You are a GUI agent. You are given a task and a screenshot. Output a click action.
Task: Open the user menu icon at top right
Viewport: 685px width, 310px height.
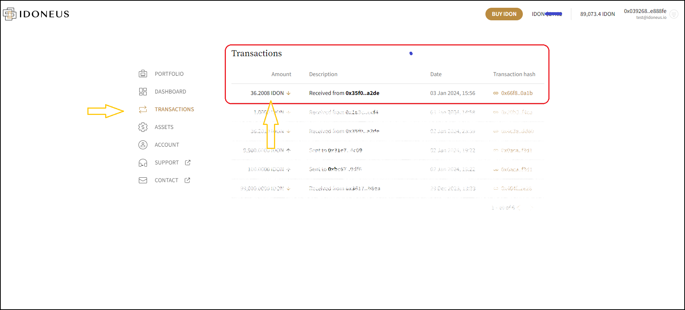(x=674, y=14)
